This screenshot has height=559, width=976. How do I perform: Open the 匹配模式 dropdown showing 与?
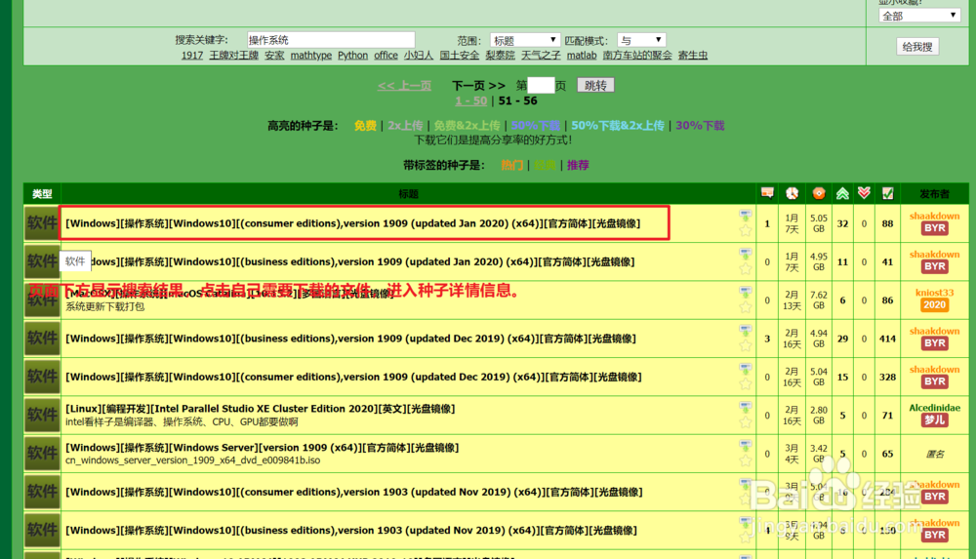641,40
